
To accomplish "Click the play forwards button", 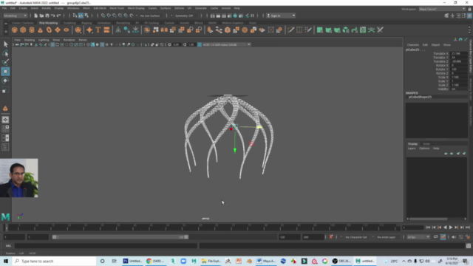I will (451, 228).
